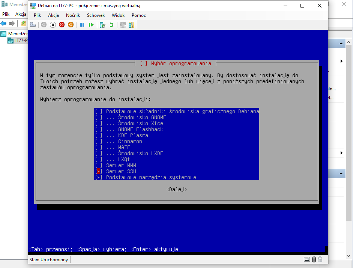
Task: Click the green Revert arrow icon
Action: click(x=111, y=25)
